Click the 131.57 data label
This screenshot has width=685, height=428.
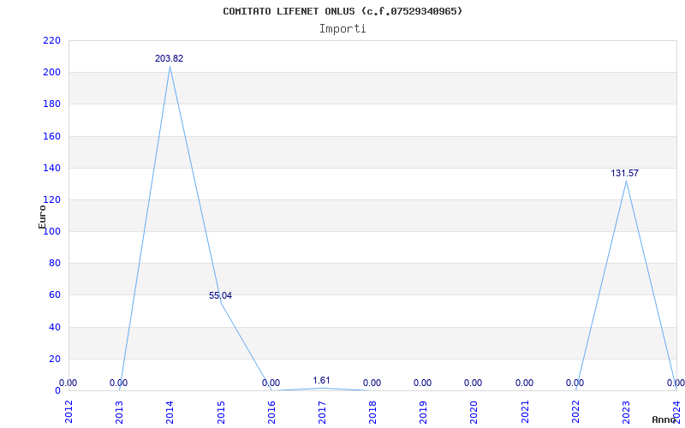(x=625, y=174)
